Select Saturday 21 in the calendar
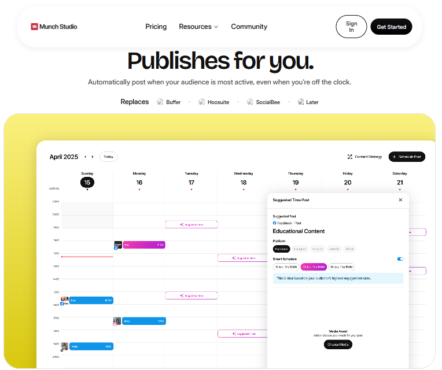The image size is (442, 370). point(400,183)
